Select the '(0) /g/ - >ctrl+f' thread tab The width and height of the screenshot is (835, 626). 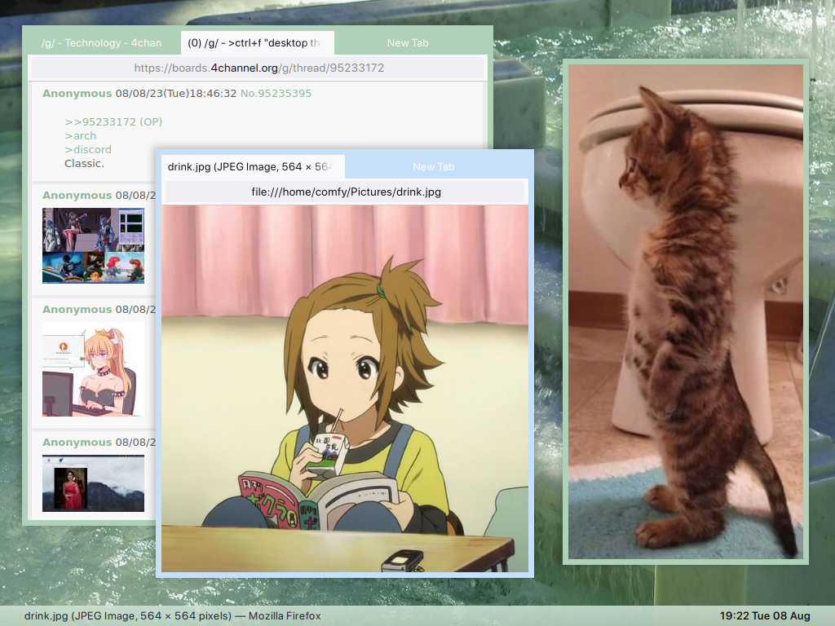pyautogui.click(x=257, y=42)
